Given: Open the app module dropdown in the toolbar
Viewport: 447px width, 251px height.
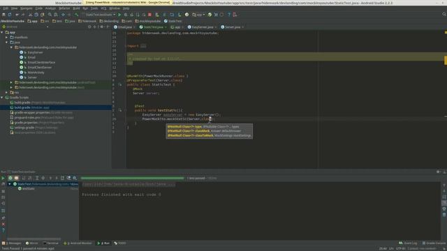Looking at the screenshot, I should 198,15.
